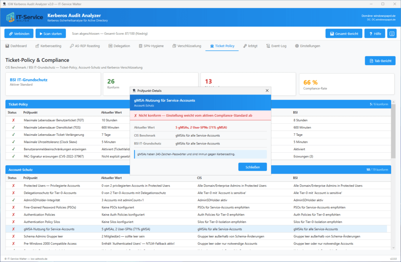Click the Hilfe button
This screenshot has height=262, width=401.
tap(375, 34)
